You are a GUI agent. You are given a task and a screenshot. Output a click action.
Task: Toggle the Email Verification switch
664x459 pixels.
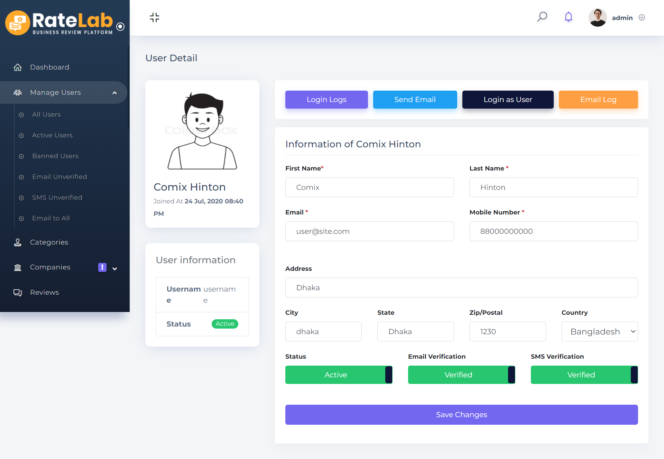[461, 375]
